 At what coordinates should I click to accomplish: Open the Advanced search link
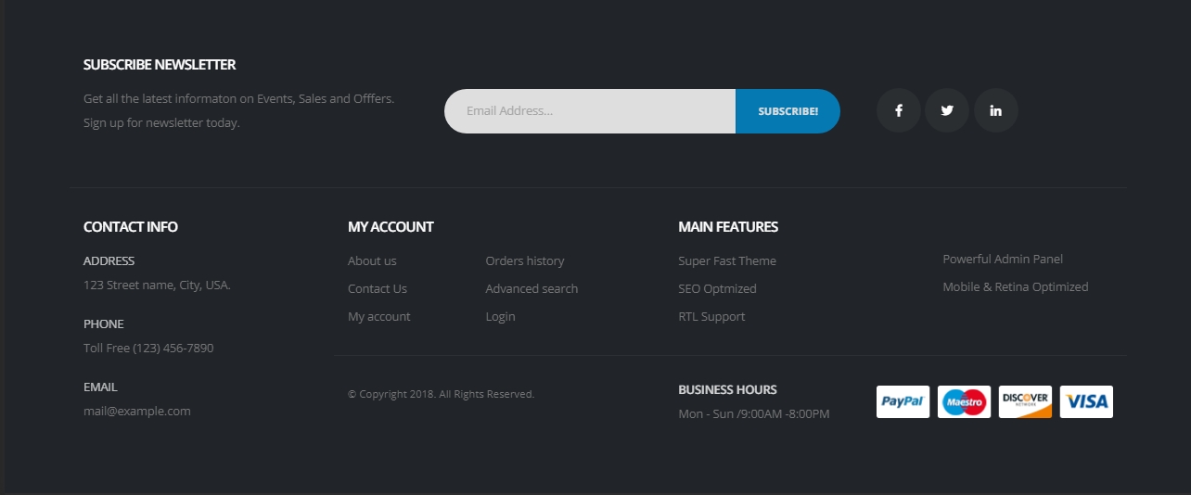point(531,288)
